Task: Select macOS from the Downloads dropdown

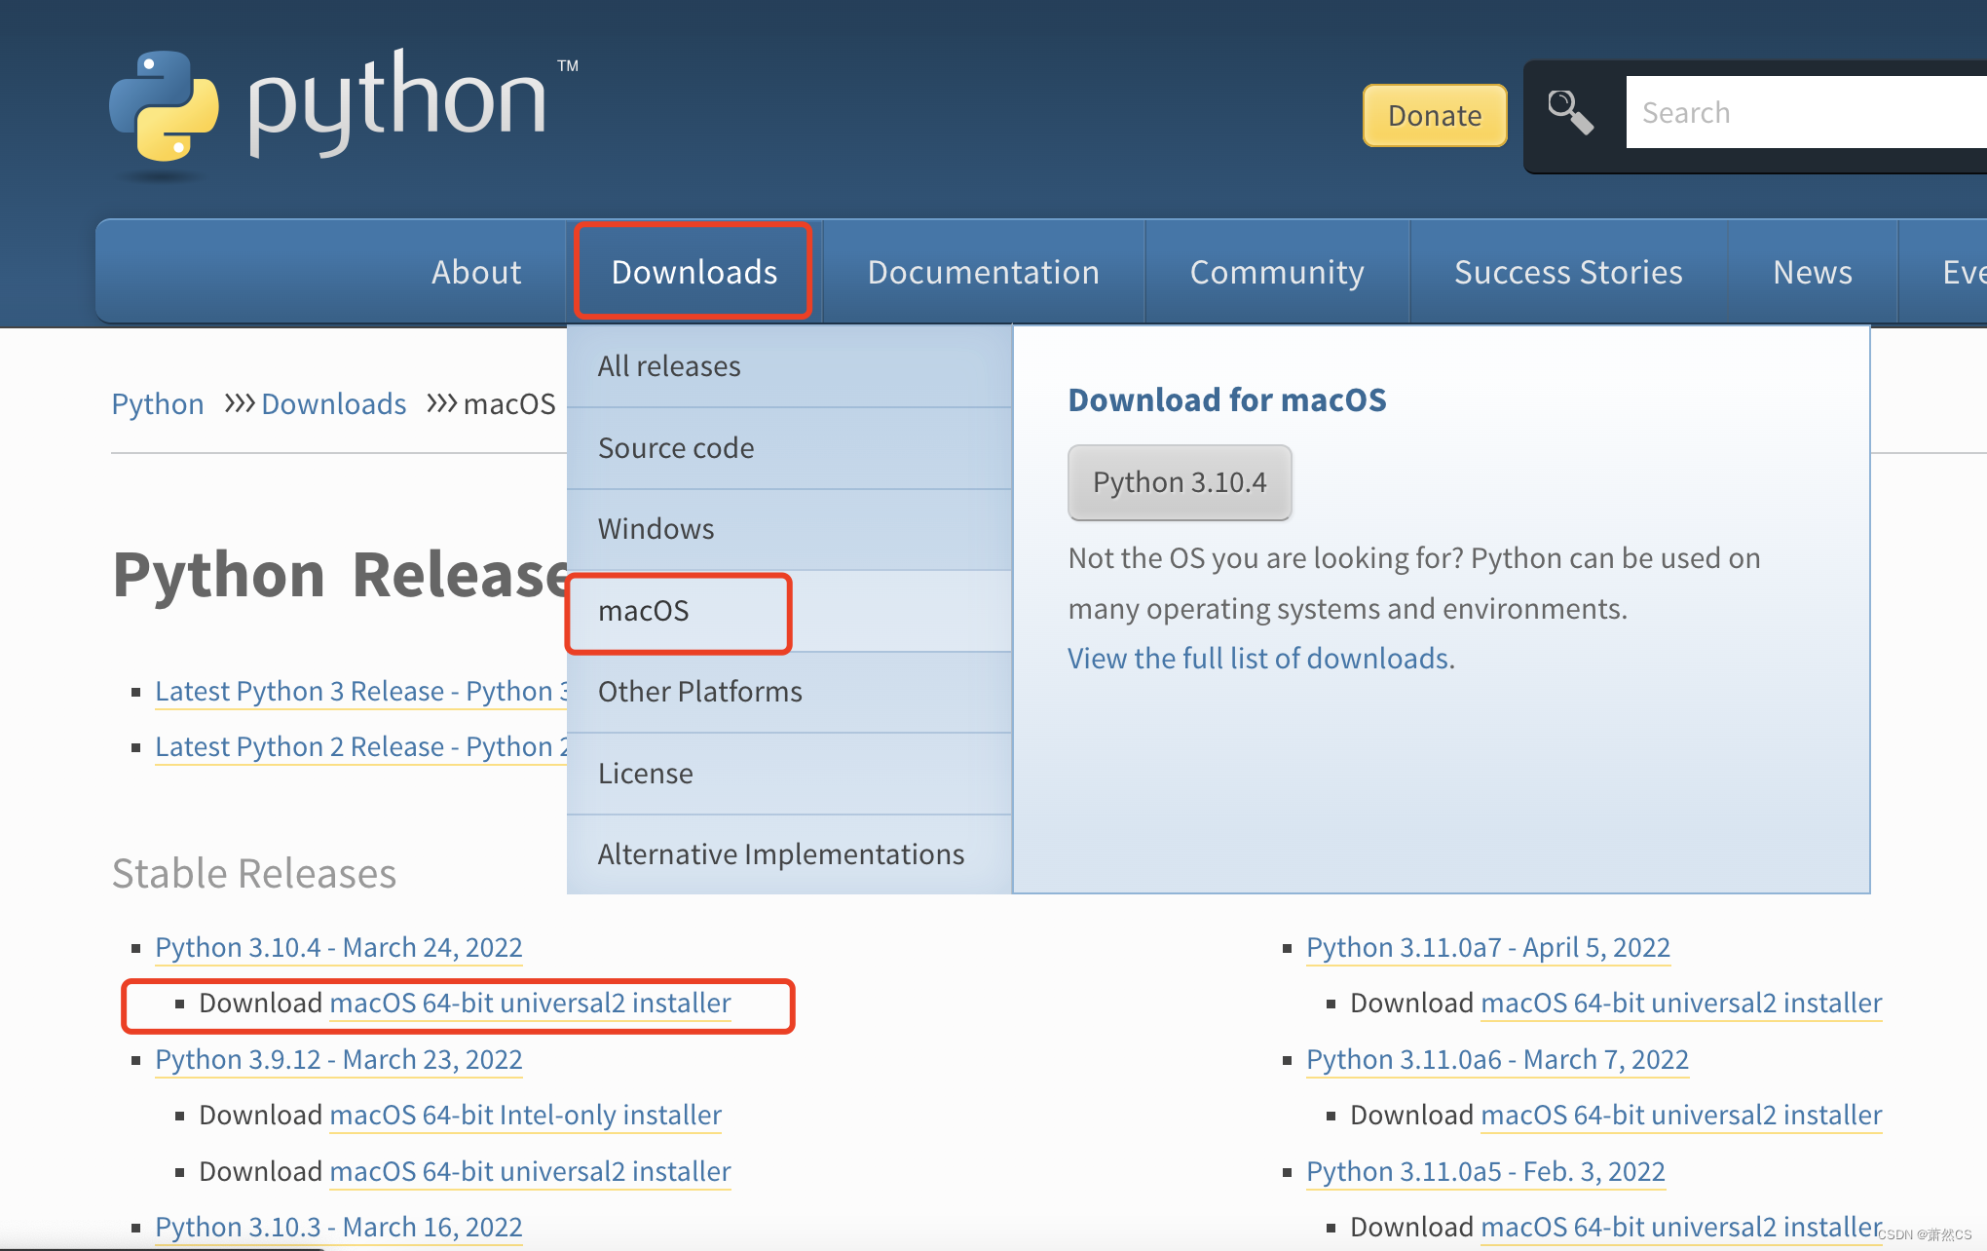Action: pyautogui.click(x=644, y=611)
